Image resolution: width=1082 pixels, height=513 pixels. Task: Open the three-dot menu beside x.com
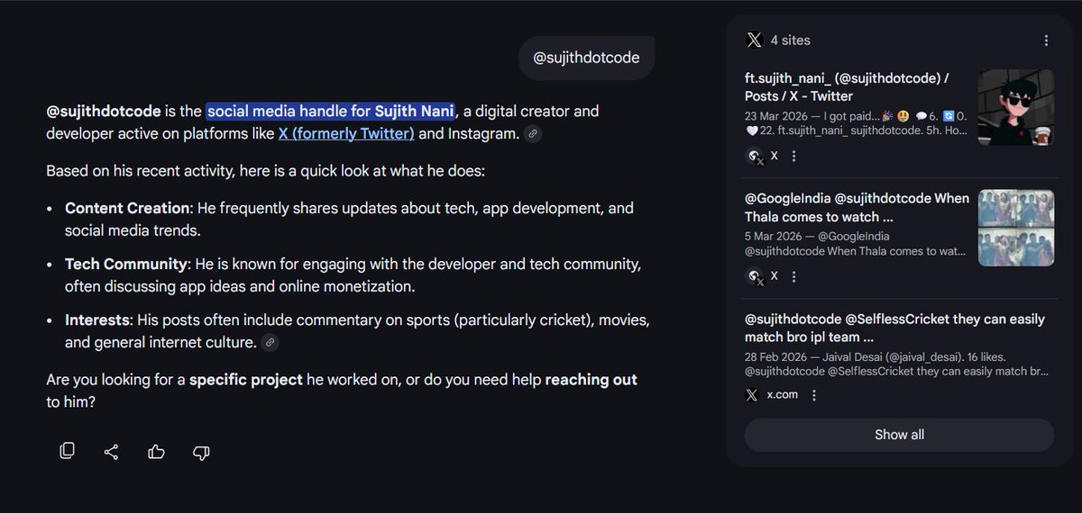click(x=814, y=395)
